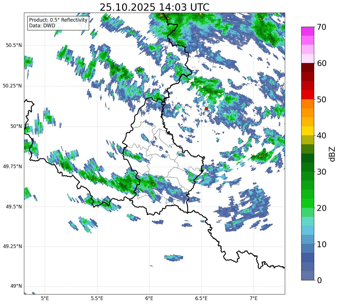This screenshot has width=339, height=304.
Task: Click the magenta top colorbar segment
Action: pyautogui.click(x=307, y=31)
